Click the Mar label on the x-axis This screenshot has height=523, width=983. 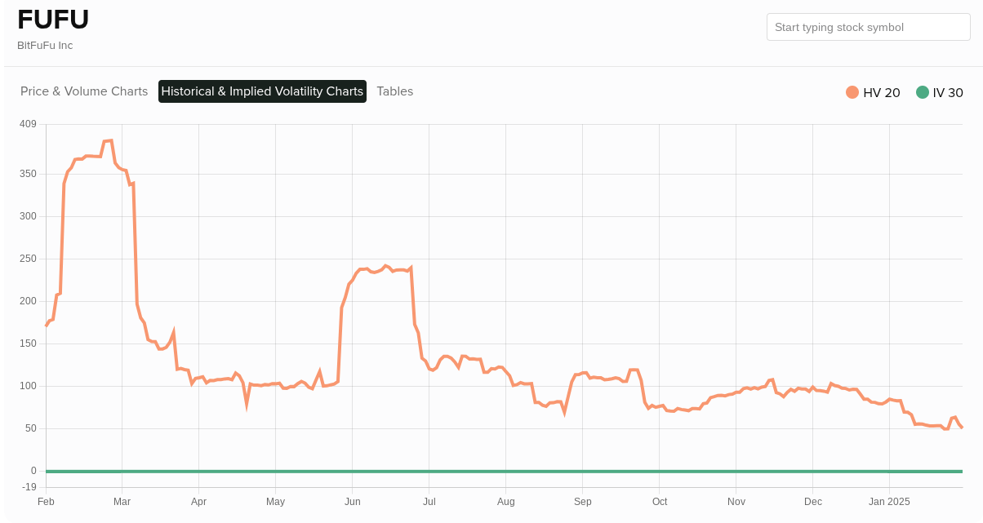(122, 502)
